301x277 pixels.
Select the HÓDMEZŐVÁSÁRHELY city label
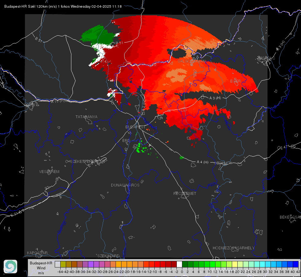233,248
